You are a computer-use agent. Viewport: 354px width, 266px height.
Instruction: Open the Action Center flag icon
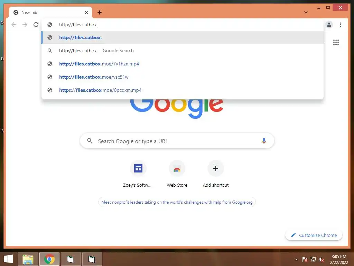pos(305,259)
